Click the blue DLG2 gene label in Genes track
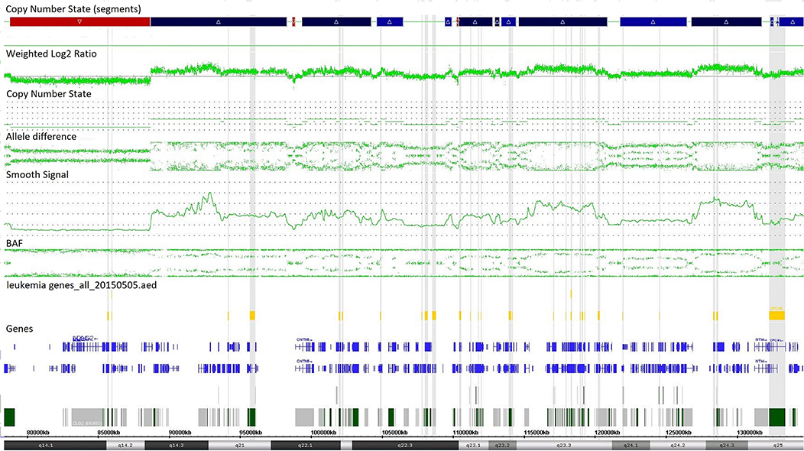 point(84,339)
